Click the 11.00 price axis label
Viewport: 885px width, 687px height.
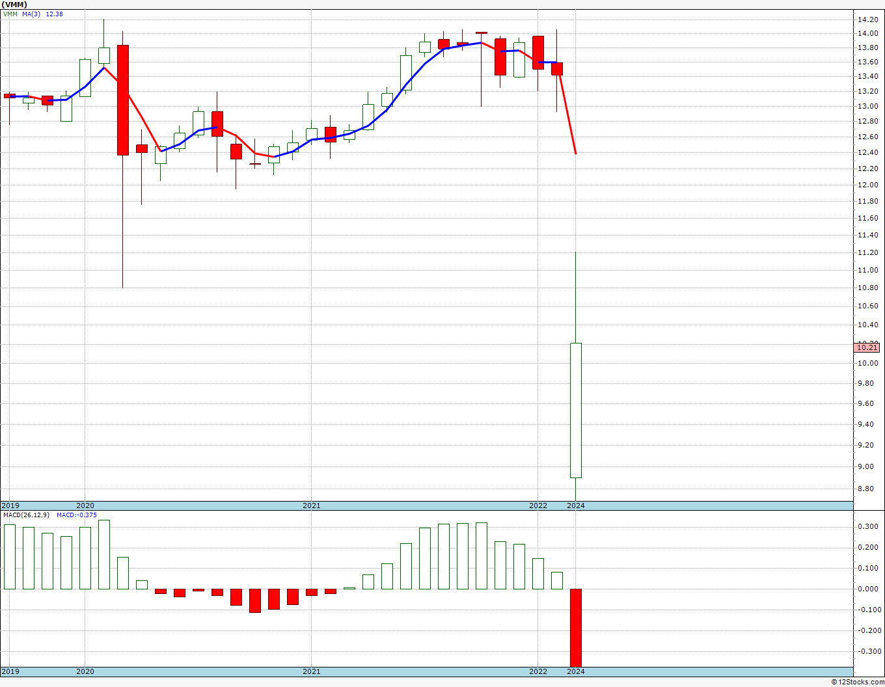point(867,270)
